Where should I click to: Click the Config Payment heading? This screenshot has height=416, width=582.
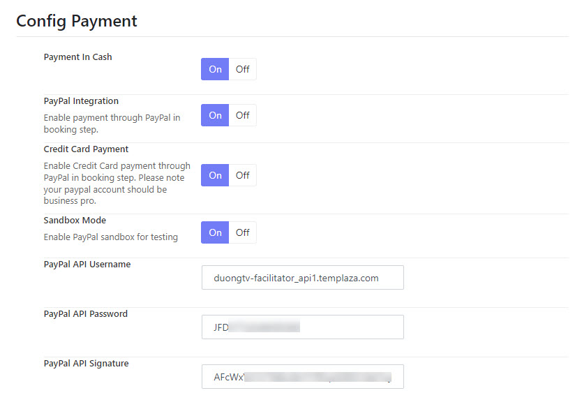(x=77, y=21)
